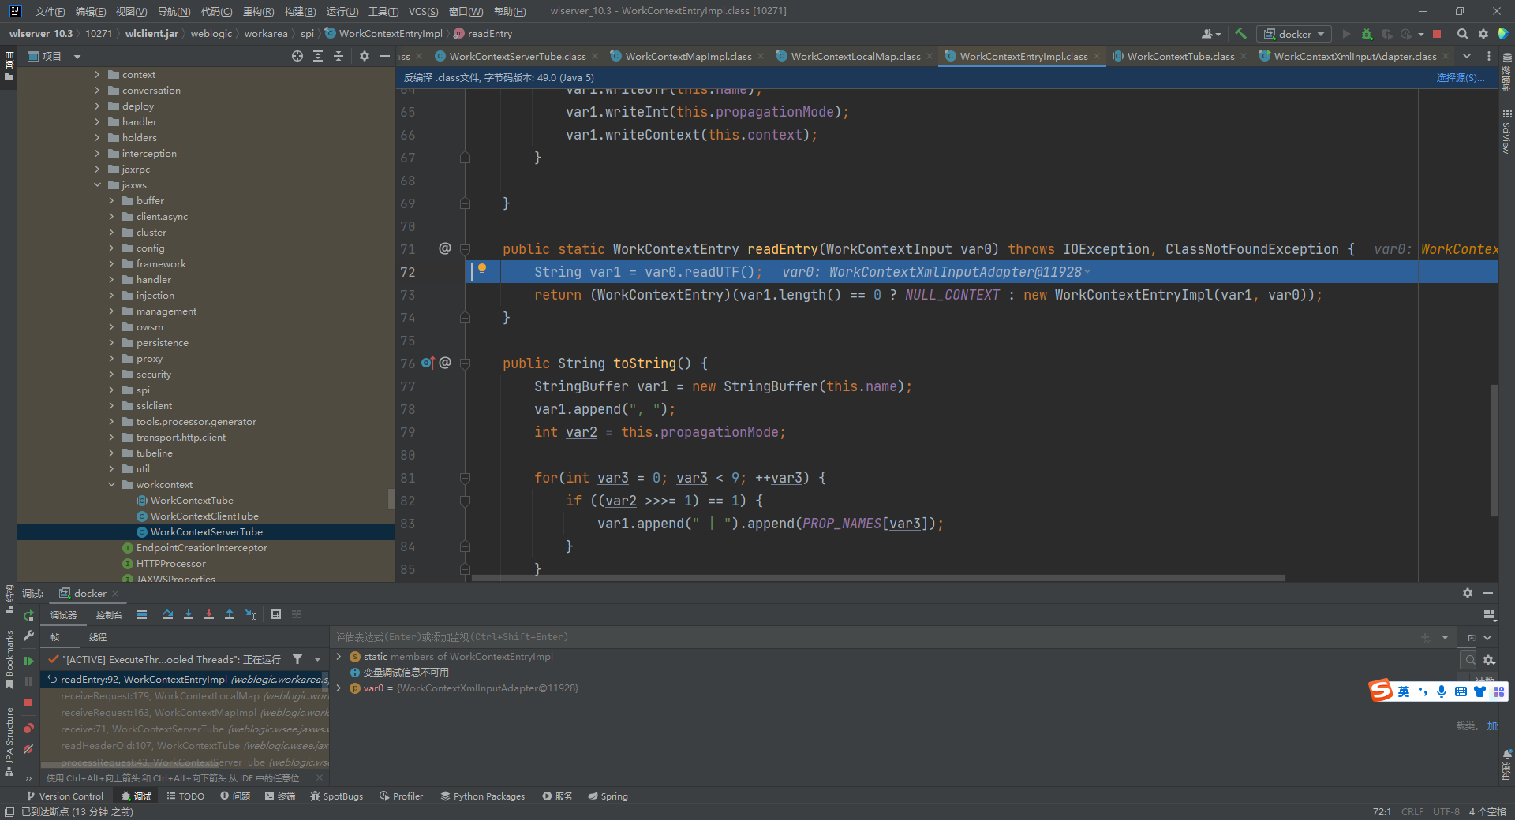Open project panel options gear
Image resolution: width=1515 pixels, height=820 pixels.
(364, 56)
